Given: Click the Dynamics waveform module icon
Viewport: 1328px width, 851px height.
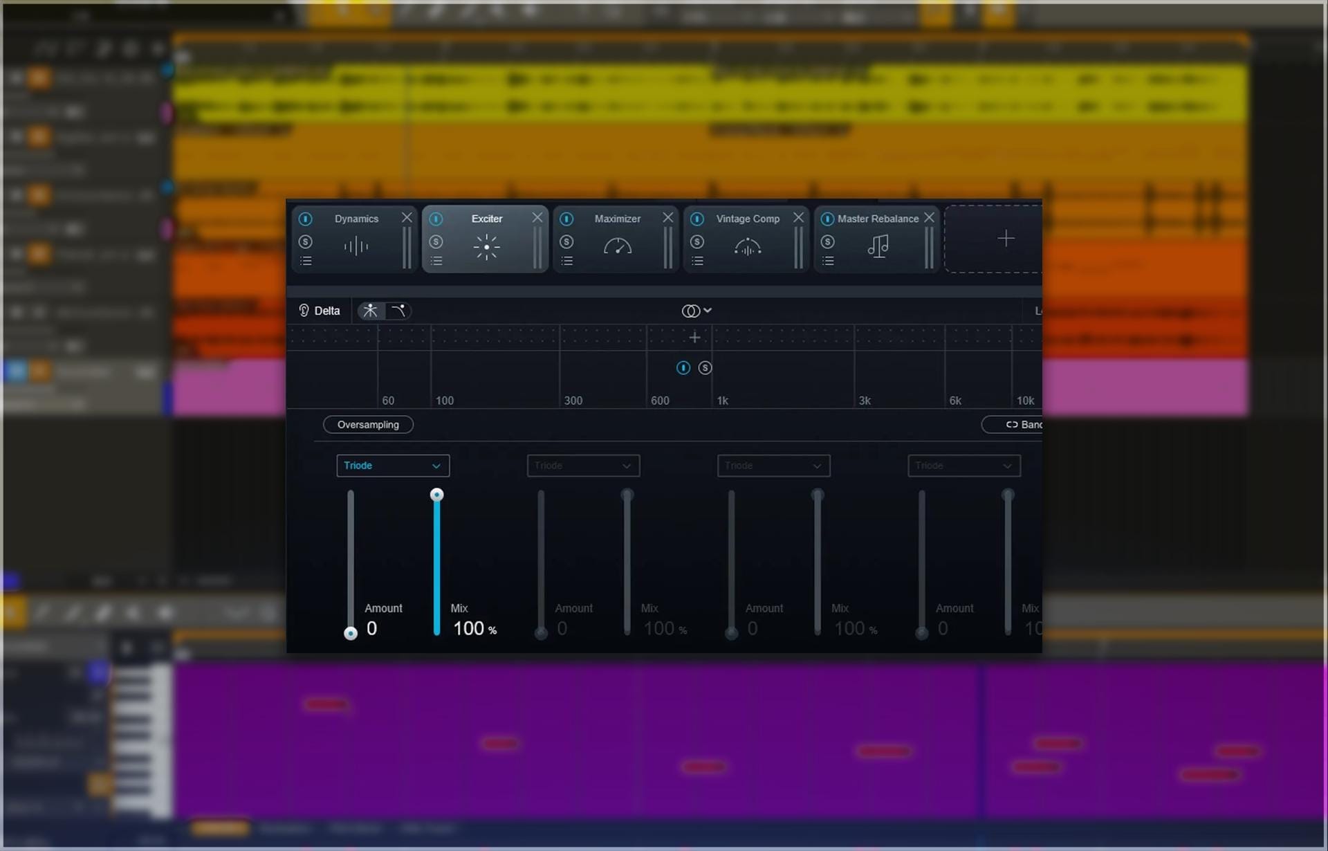Looking at the screenshot, I should [356, 246].
